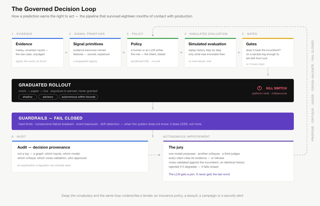Screen dimensions: 320x206
Task: Click the Gates card title
Action: coord(251,44)
